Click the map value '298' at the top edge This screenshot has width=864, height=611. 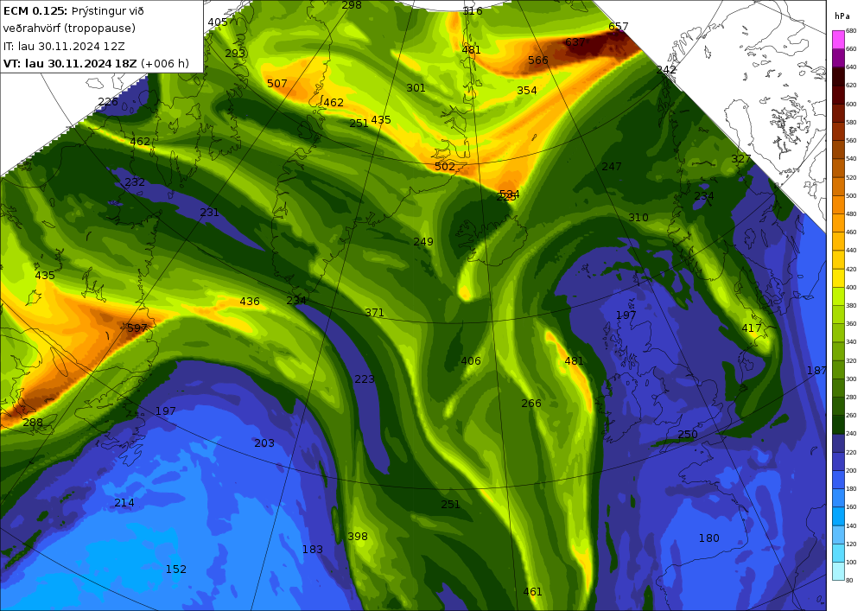(352, 5)
